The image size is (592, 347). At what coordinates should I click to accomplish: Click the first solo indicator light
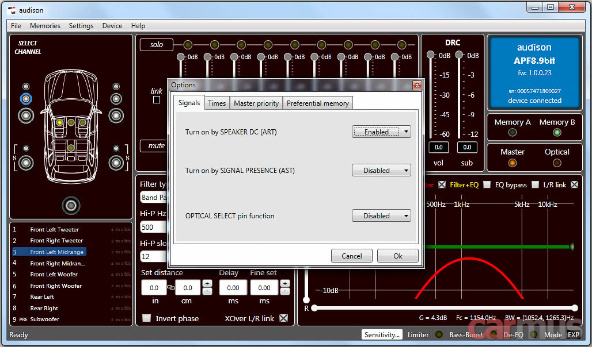click(x=188, y=45)
